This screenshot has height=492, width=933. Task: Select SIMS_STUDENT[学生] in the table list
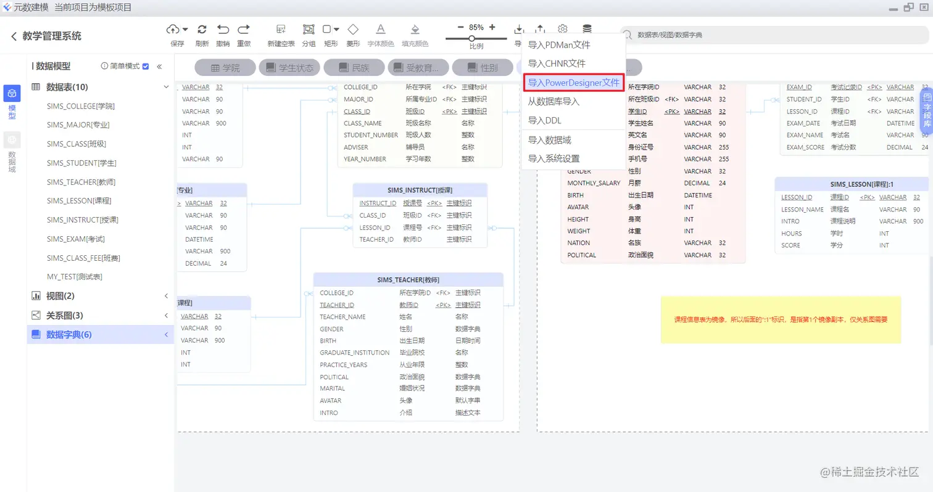pyautogui.click(x=81, y=163)
